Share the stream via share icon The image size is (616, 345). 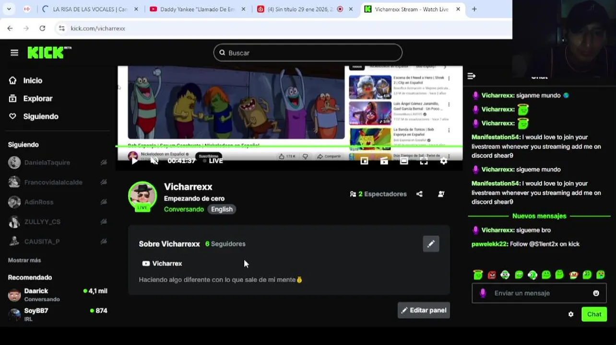coord(419,194)
